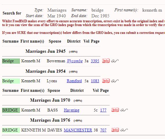Open the Havering district link

(71, 110)
